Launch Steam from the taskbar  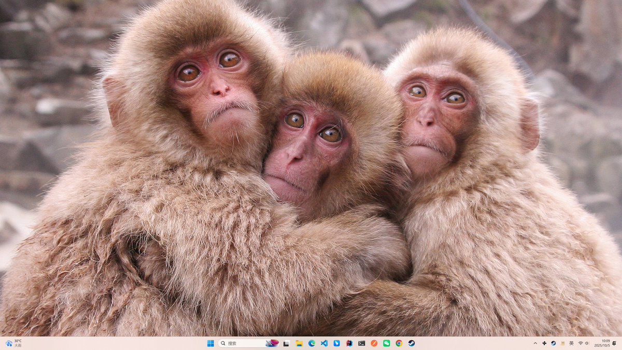(x=412, y=343)
